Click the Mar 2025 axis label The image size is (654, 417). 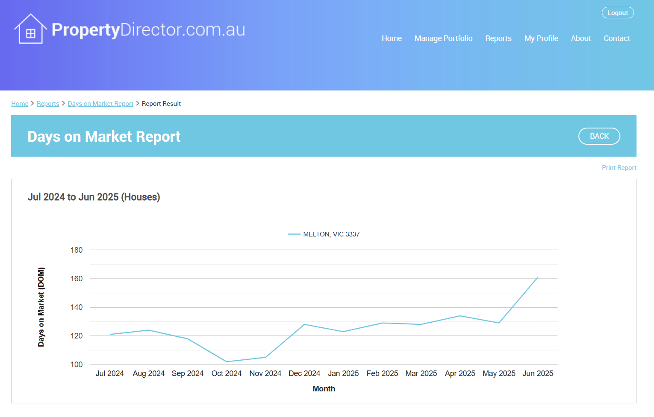point(421,373)
